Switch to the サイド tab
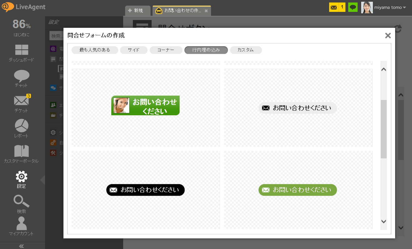Viewport: 412px width, 249px height. click(134, 50)
